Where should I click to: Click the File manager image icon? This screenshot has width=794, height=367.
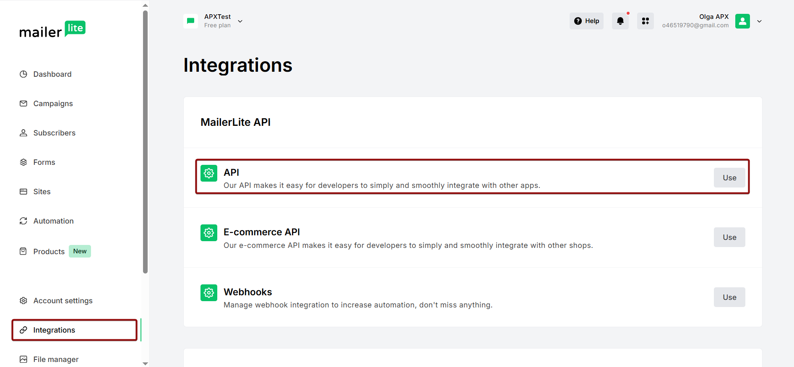23,359
